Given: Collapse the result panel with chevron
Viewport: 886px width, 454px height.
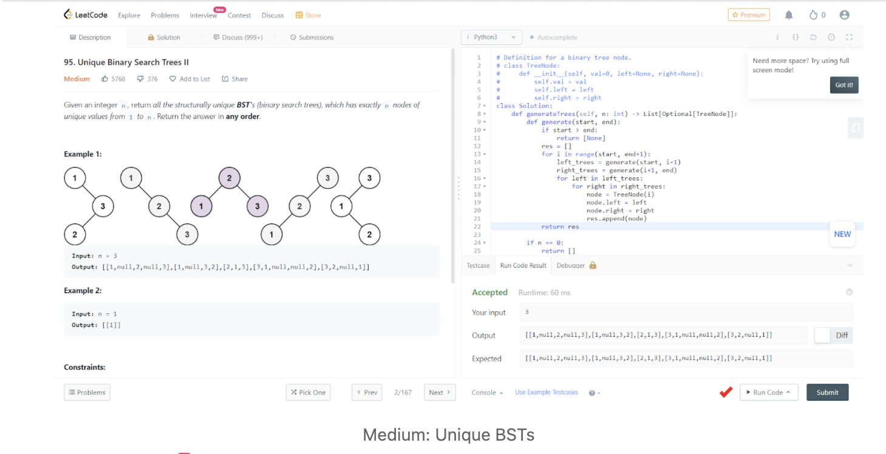Looking at the screenshot, I should (850, 265).
